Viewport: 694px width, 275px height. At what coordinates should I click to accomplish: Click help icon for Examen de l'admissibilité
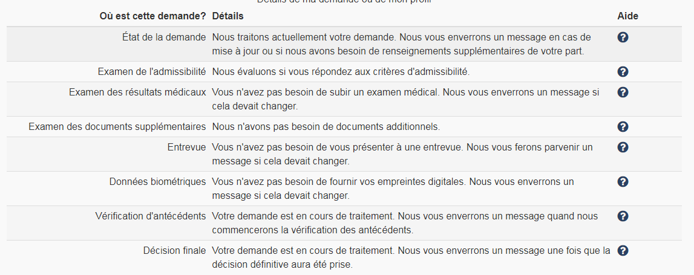pos(623,72)
